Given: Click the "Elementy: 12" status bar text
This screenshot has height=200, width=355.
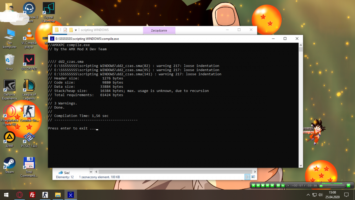Looking at the screenshot, I should point(65,177).
